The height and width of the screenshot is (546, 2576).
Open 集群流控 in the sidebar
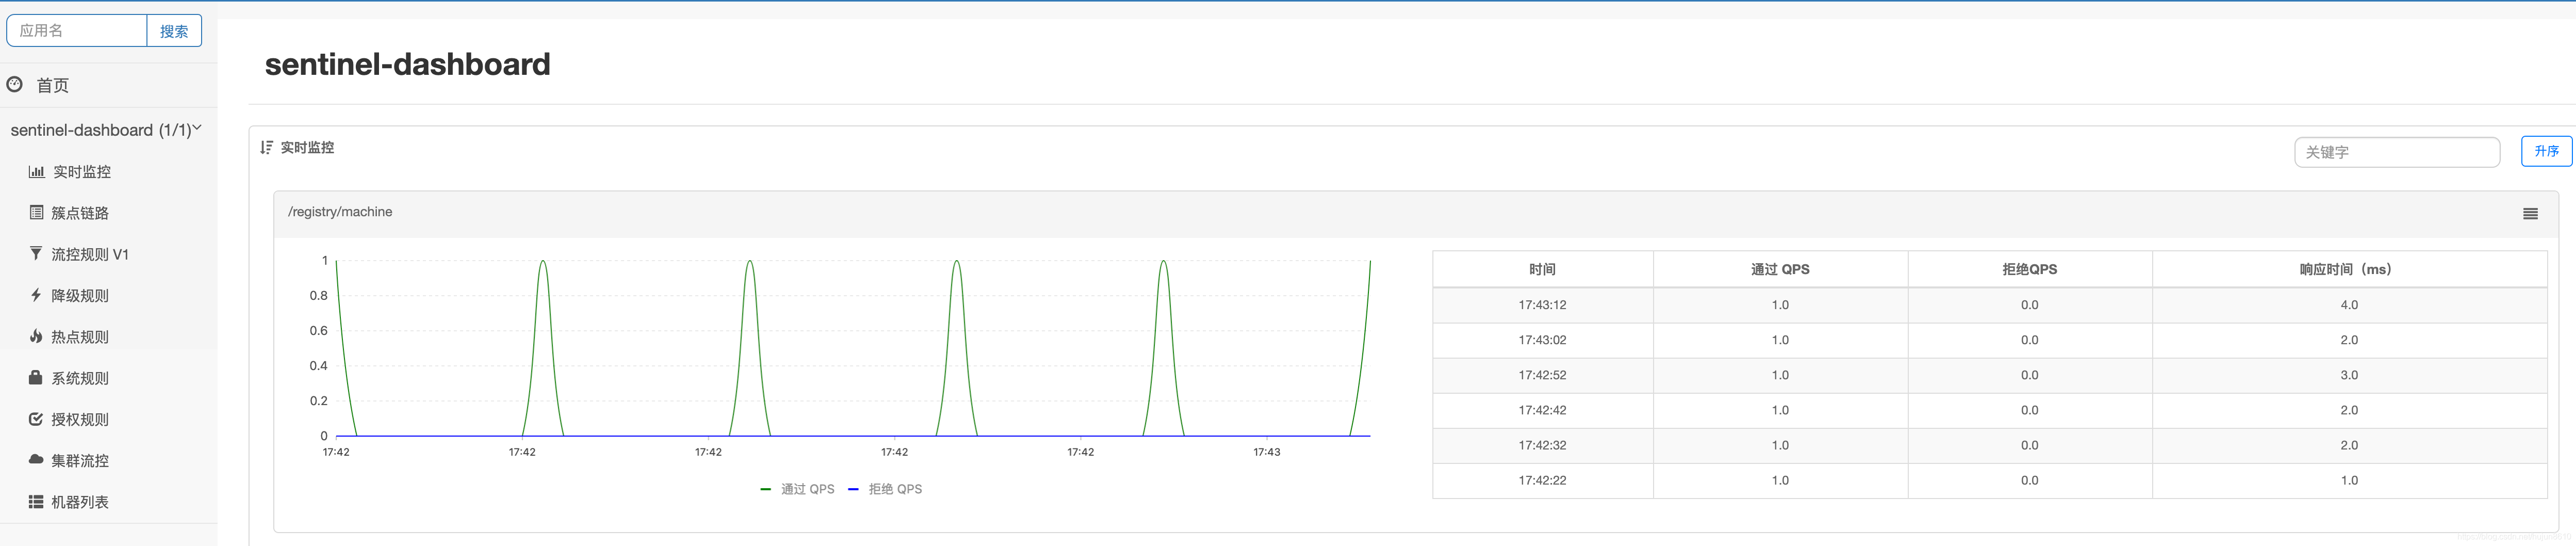(x=80, y=461)
